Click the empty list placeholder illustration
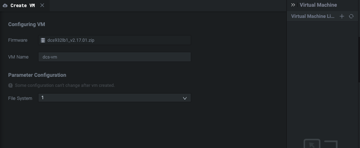Viewport: 360px width, 148px height. [x=320, y=144]
